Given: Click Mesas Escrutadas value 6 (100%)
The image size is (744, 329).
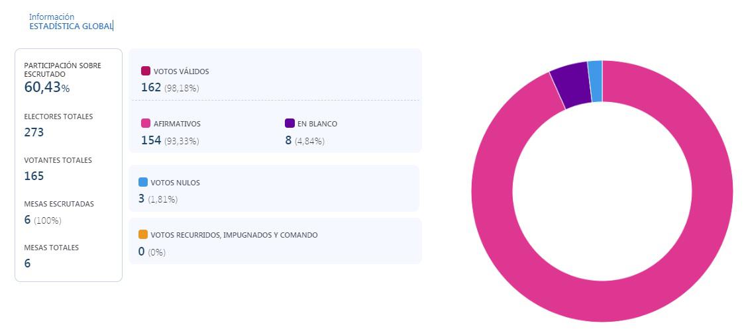Looking at the screenshot, I should [x=42, y=220].
